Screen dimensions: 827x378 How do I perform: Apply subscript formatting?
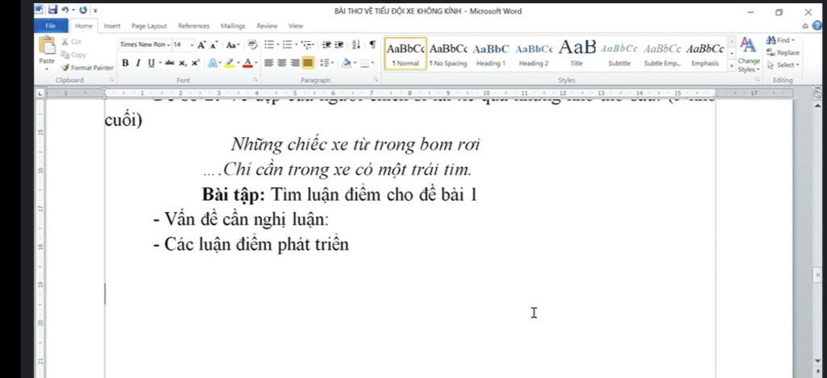coord(183,63)
